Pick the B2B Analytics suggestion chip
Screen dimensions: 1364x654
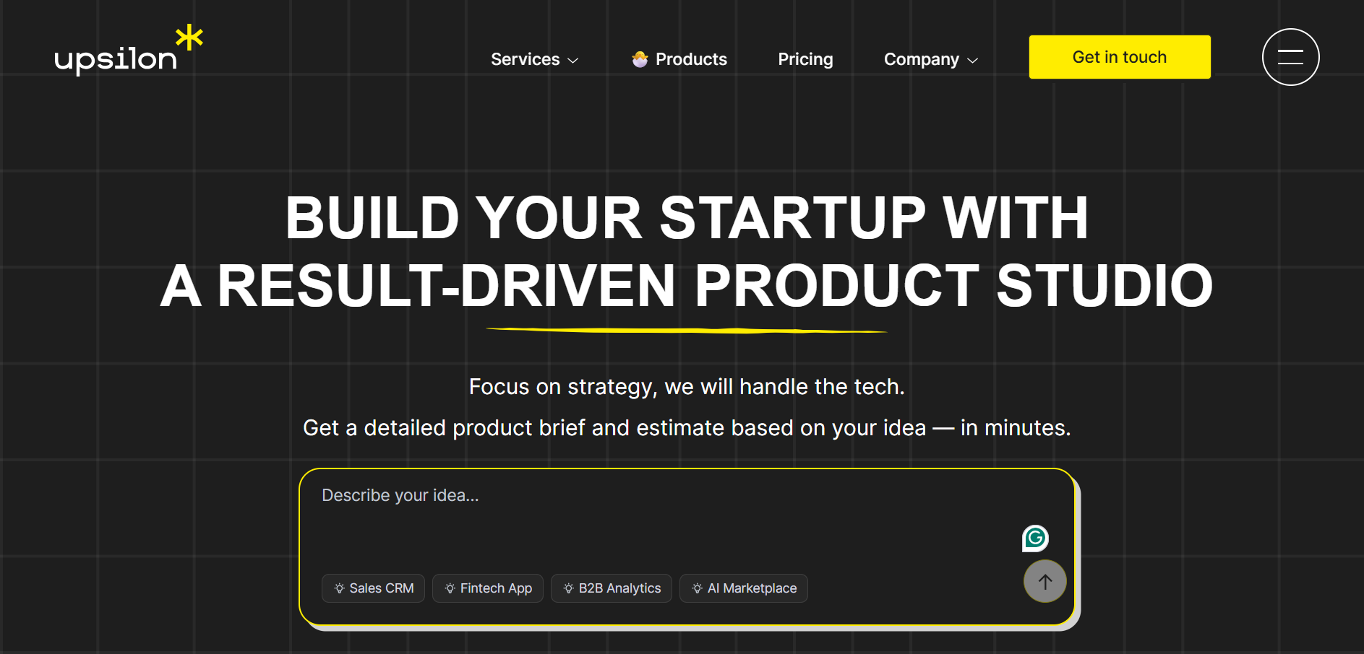[612, 588]
